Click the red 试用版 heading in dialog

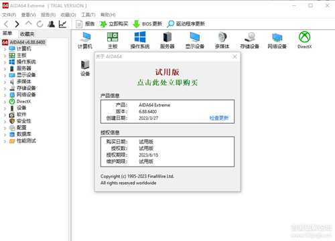167,72
